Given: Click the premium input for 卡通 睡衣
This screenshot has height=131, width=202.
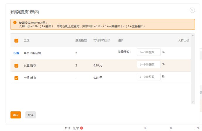Looking at the screenshot, I should point(149,77).
